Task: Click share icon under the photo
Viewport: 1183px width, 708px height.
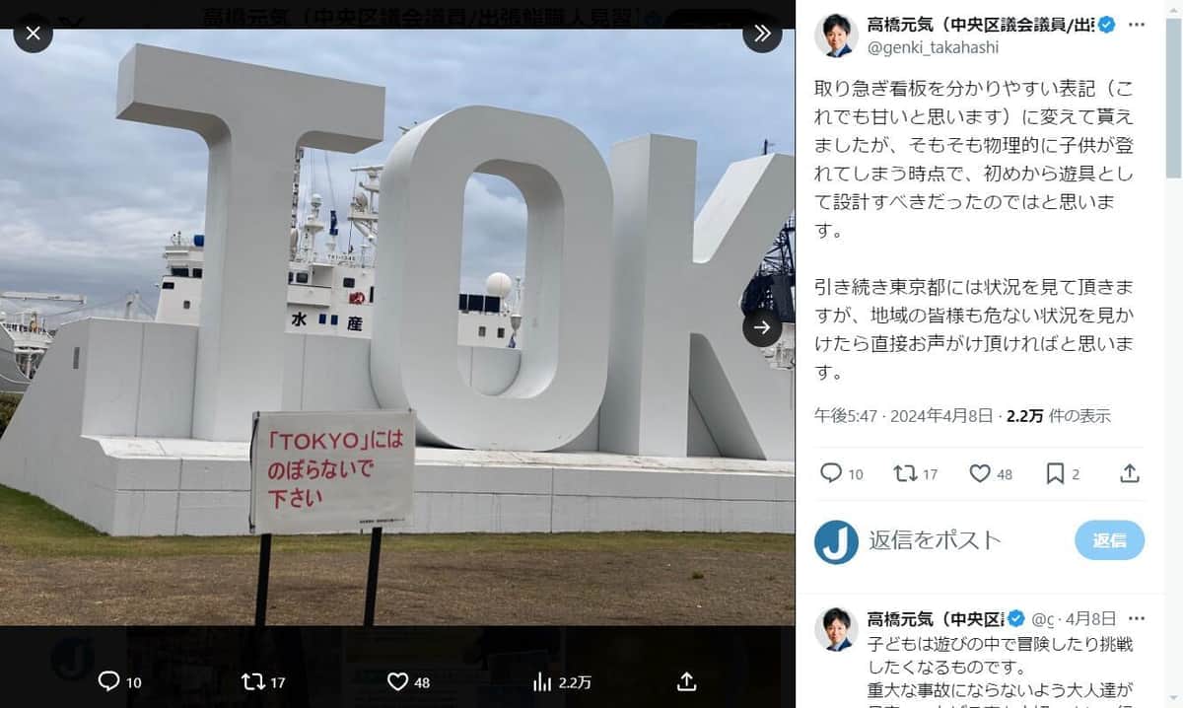Action: point(686,681)
